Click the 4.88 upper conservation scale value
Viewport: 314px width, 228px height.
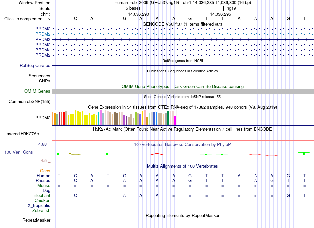tap(42, 144)
